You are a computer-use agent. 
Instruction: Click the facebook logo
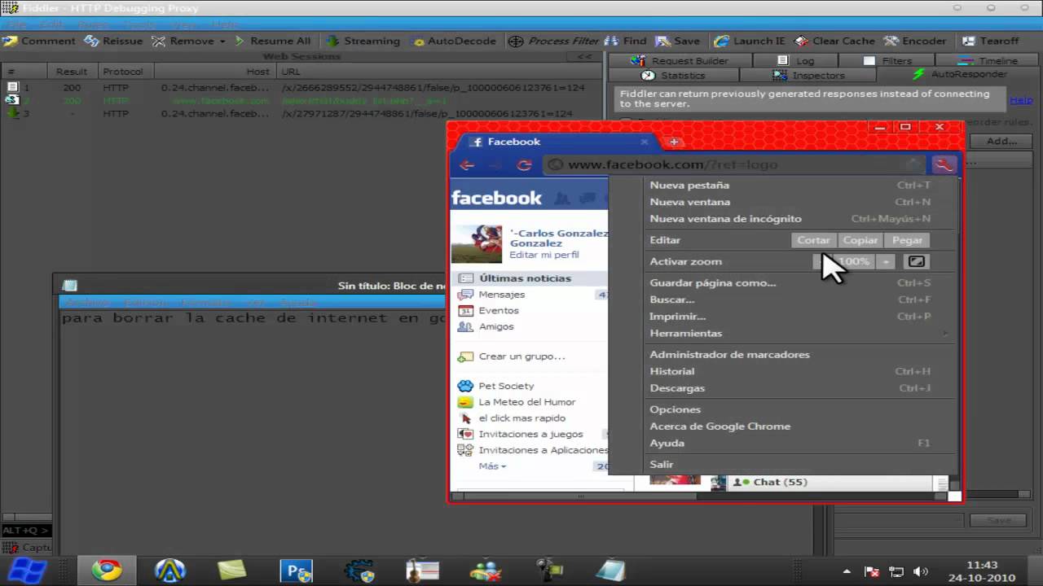click(496, 198)
